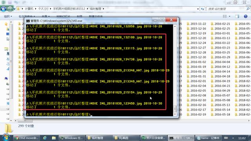This screenshot has width=251, height=141.
Task: Click navigation pane scrollbar up arrow
Action: tap(11, 22)
